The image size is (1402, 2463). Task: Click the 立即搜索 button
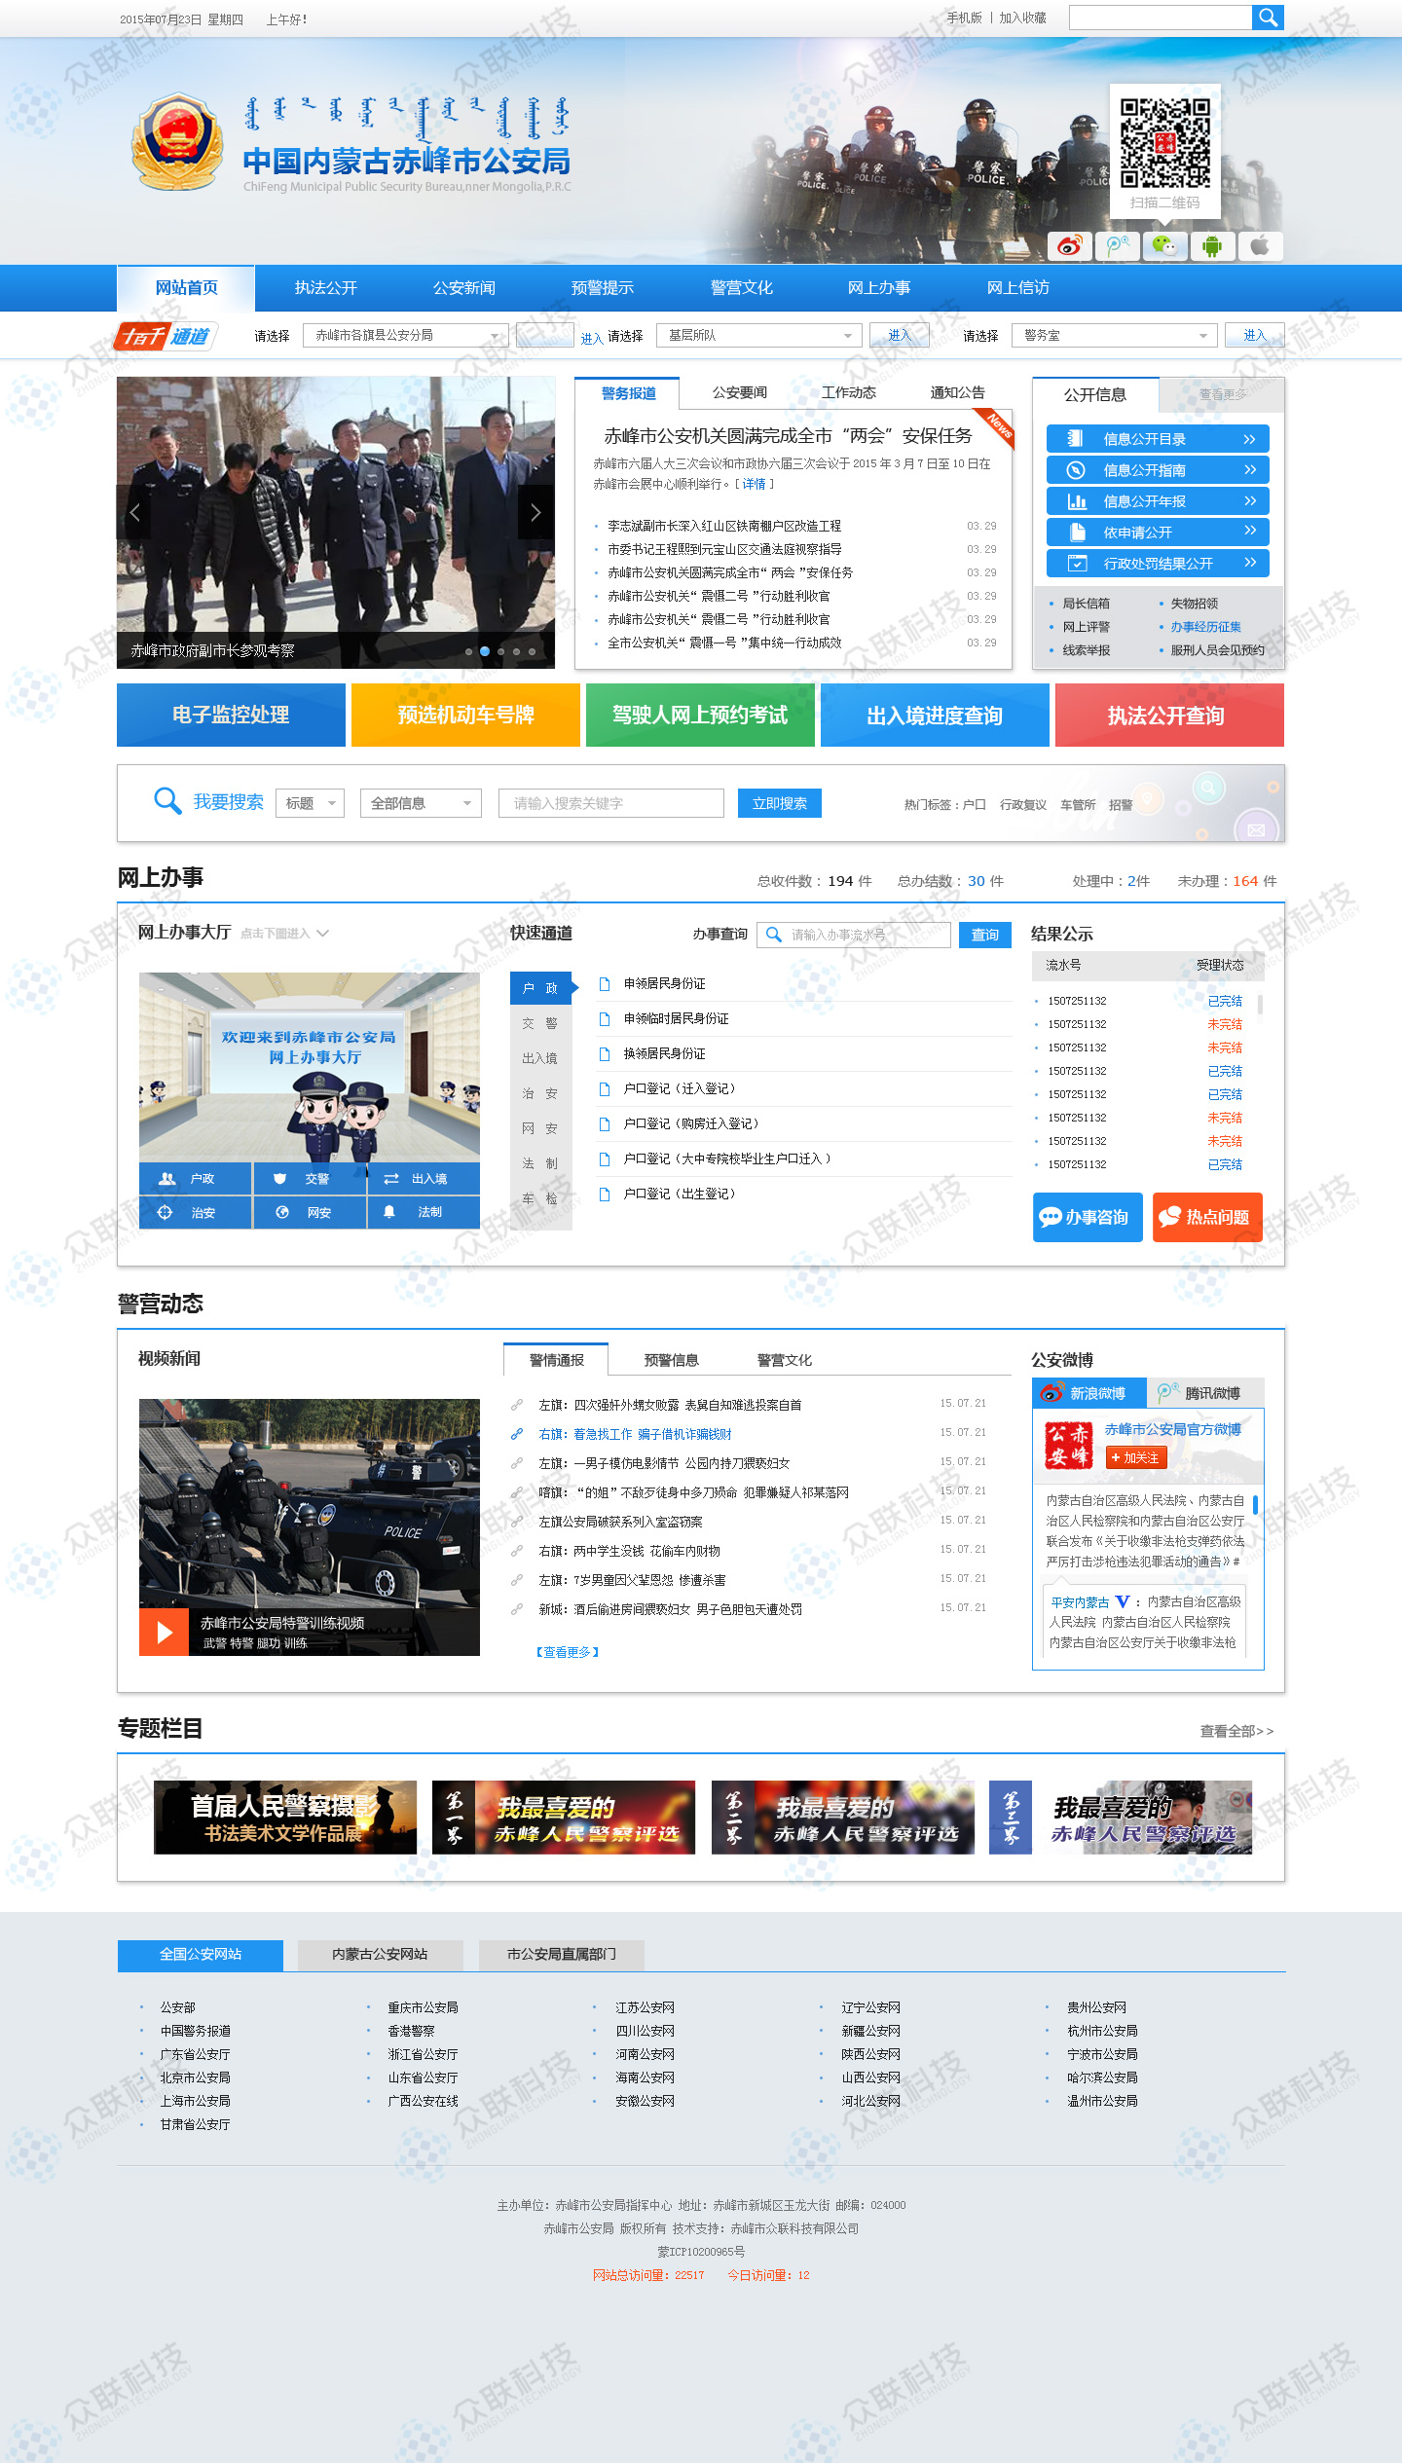pos(779,803)
